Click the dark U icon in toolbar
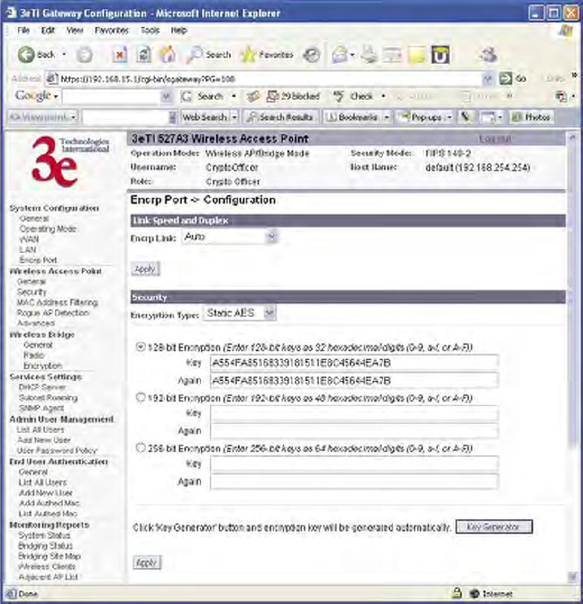This screenshot has height=604, width=583. tap(440, 54)
